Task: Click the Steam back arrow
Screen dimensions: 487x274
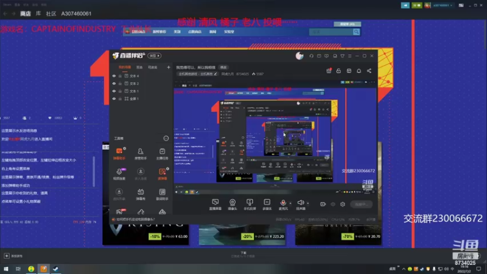Action: tap(5, 13)
